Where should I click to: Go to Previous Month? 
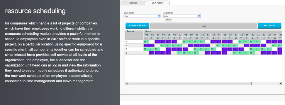pyautogui.click(x=137, y=26)
